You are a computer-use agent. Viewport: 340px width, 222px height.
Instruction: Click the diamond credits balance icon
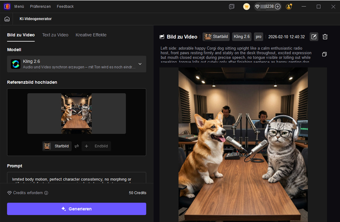coord(257,7)
